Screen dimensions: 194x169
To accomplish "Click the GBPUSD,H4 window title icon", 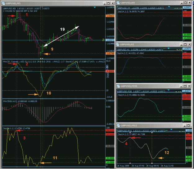I will (x=118, y=3).
